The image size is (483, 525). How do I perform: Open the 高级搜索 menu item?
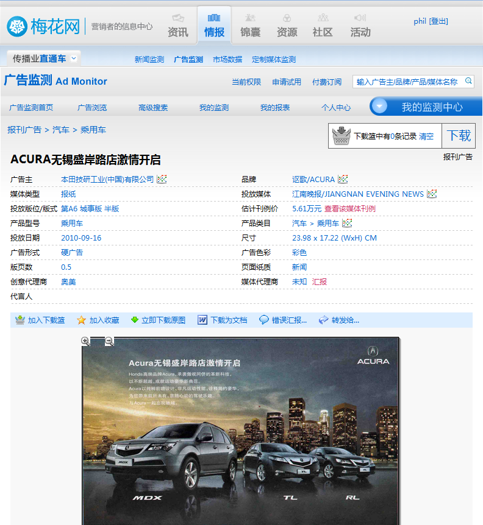153,107
